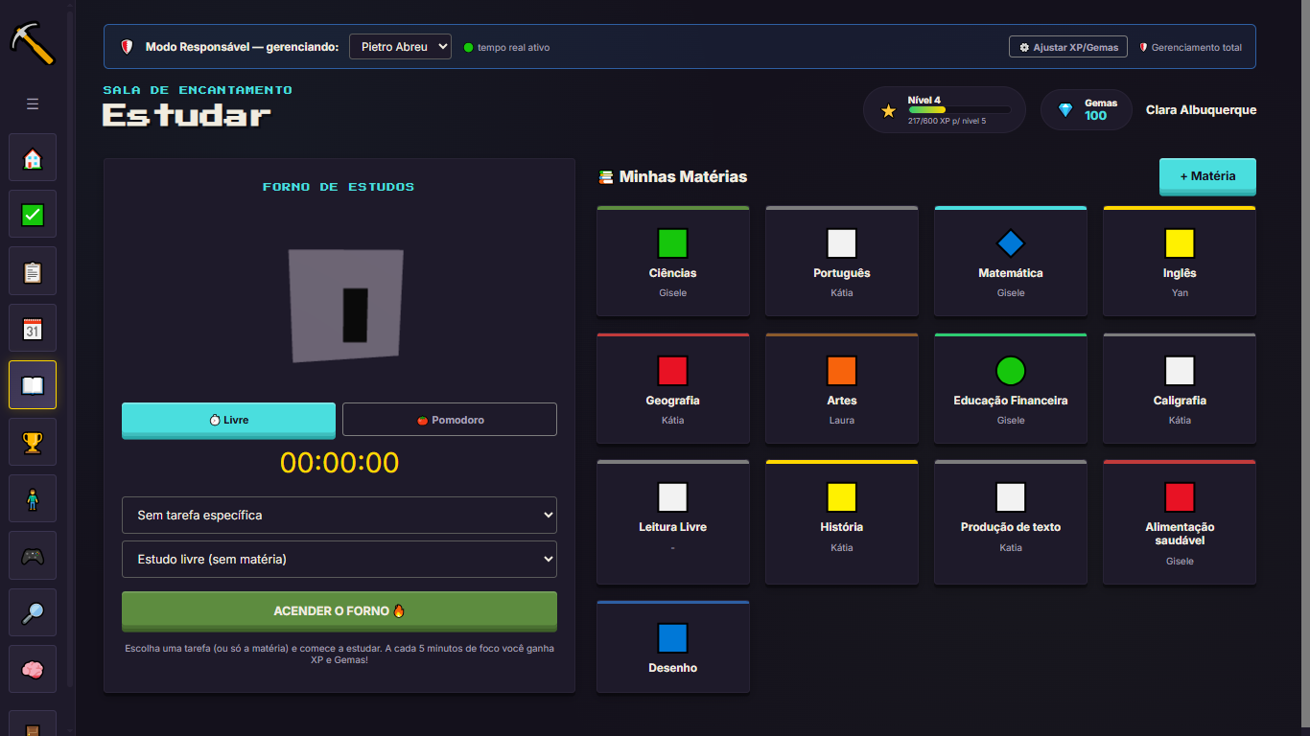
Task: Open the Geografia subject card
Action: [x=673, y=388]
